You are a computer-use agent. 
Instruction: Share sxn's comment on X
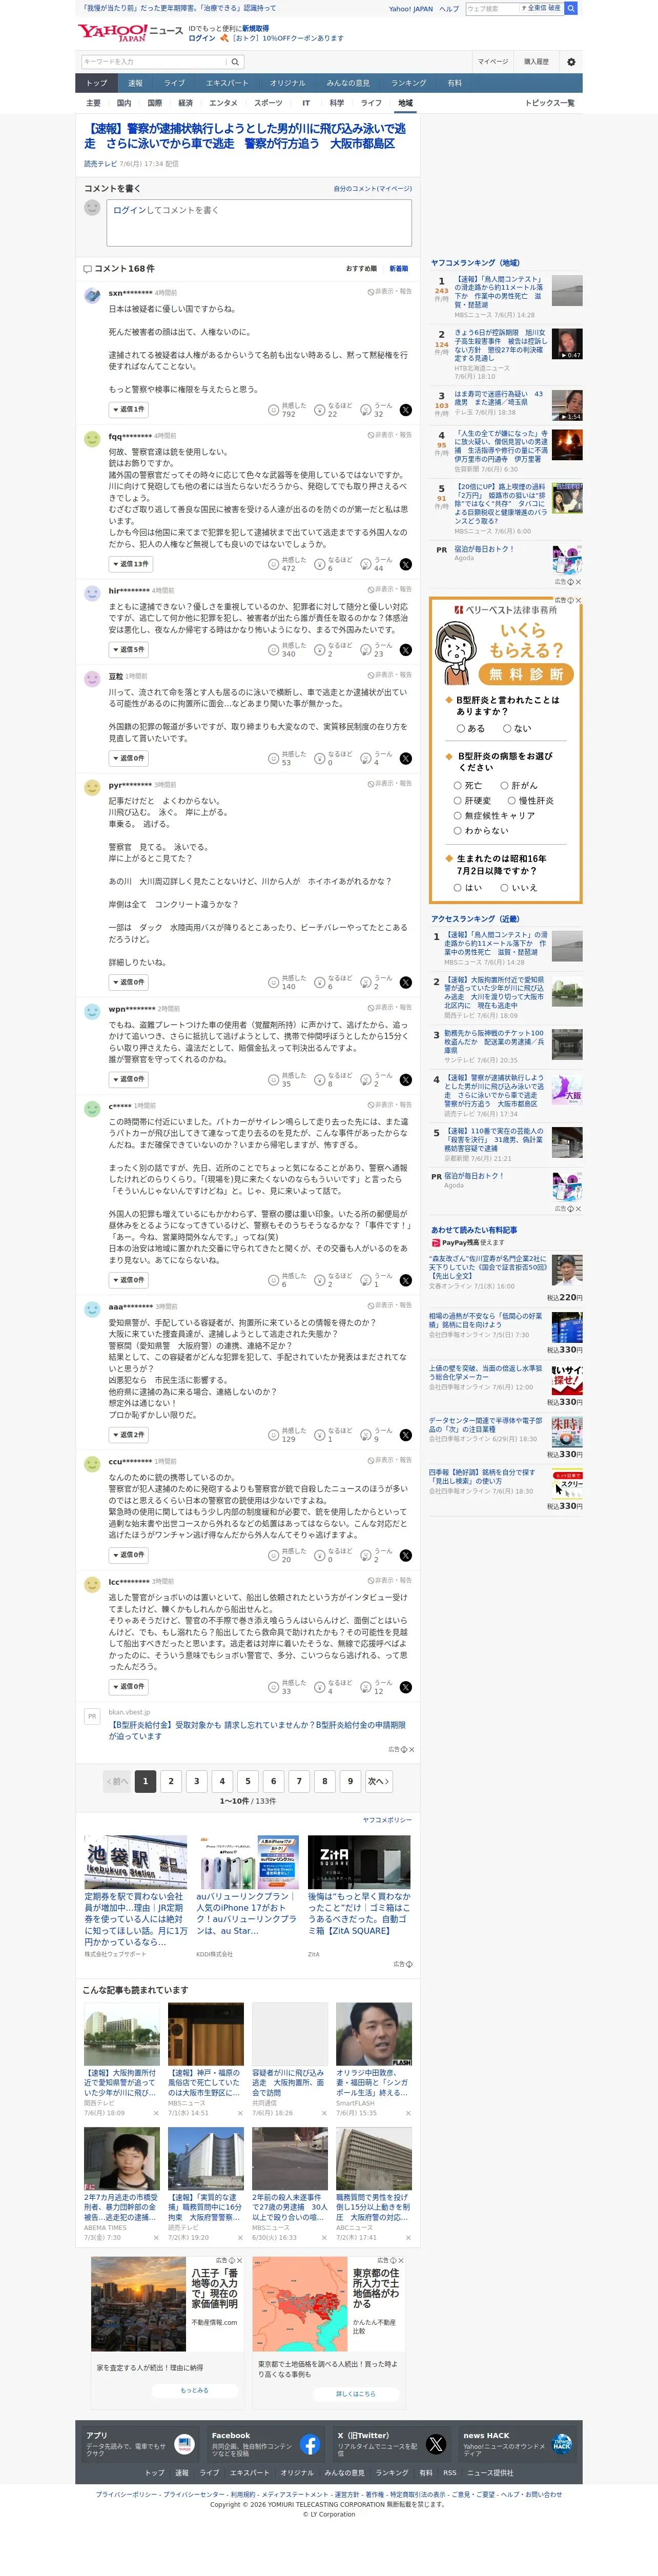(405, 410)
